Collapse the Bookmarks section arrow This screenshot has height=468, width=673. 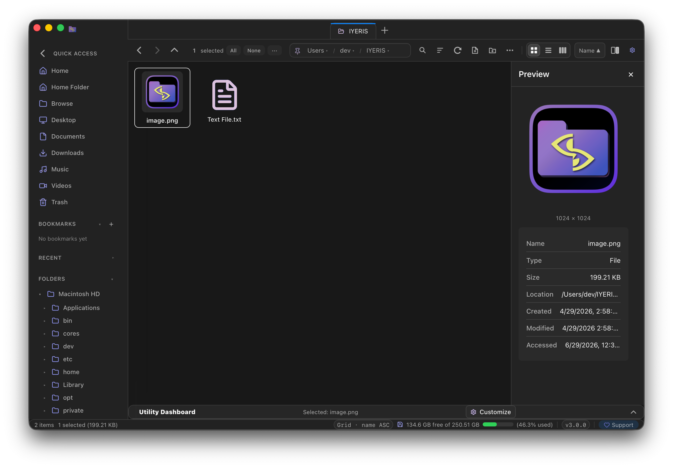tap(100, 224)
